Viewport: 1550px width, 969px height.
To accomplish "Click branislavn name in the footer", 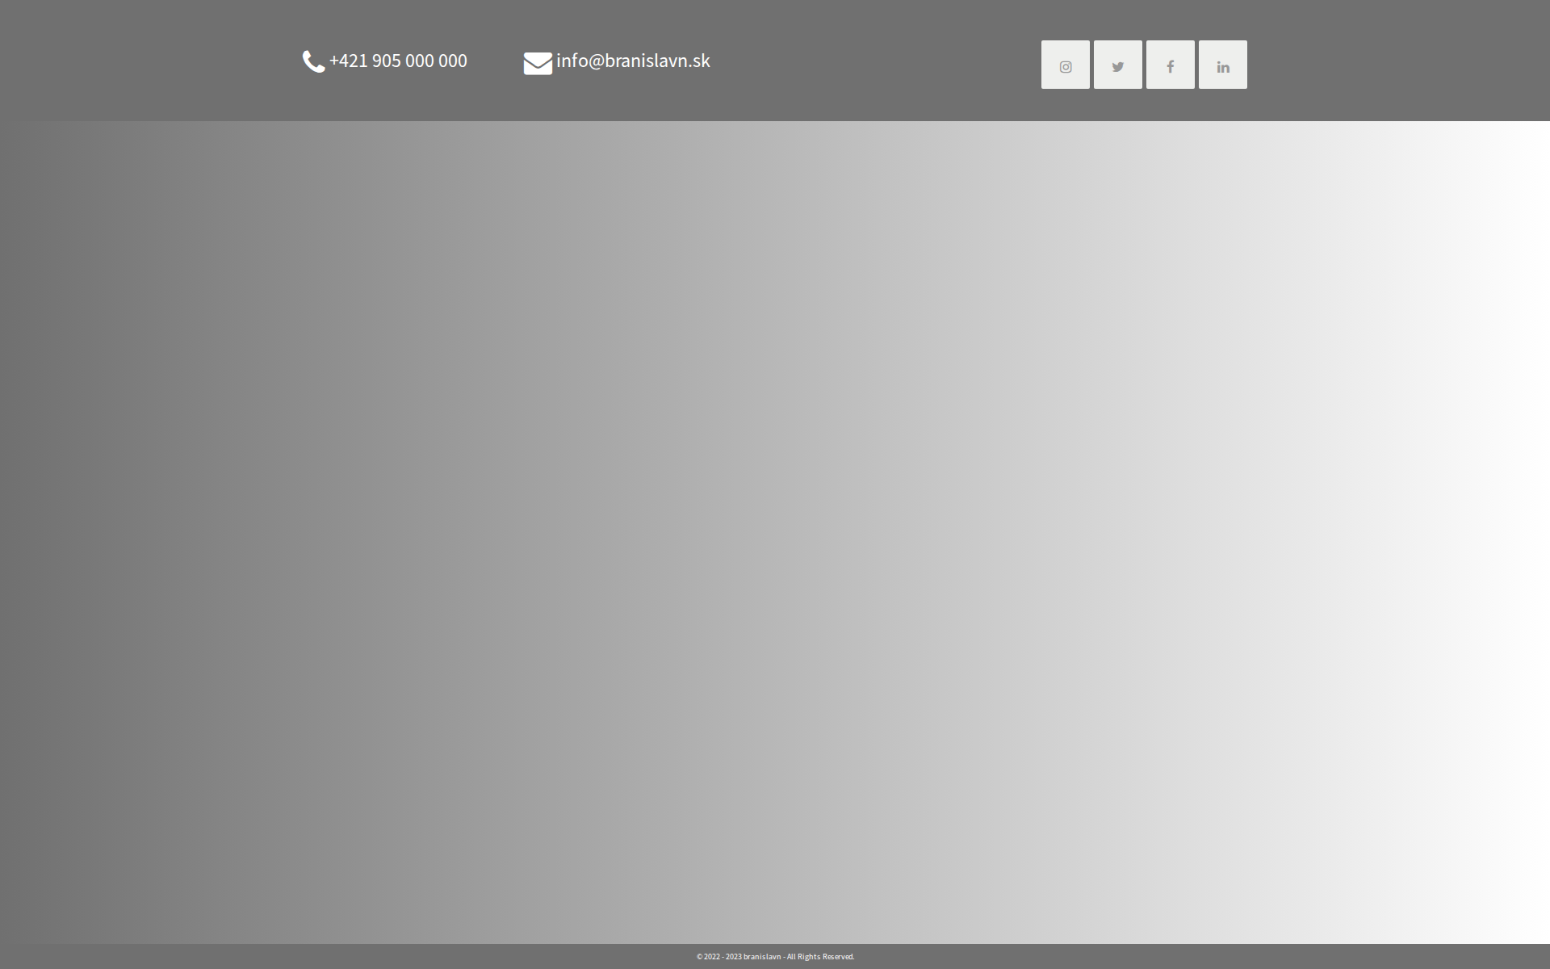I will pyautogui.click(x=762, y=957).
